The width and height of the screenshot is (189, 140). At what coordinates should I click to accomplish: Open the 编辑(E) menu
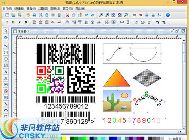pos(19,9)
